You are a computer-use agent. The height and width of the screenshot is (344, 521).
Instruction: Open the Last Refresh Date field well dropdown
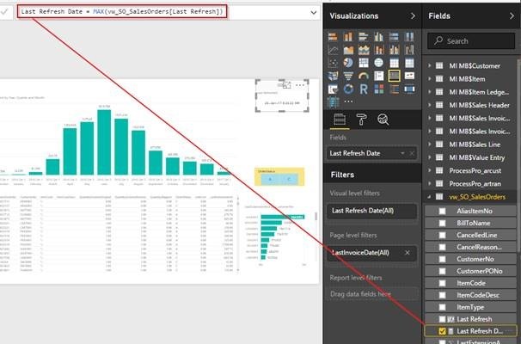pyautogui.click(x=402, y=153)
